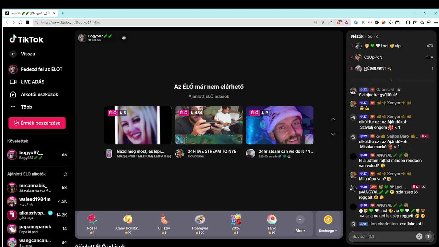Expand More gifts

click(300, 224)
